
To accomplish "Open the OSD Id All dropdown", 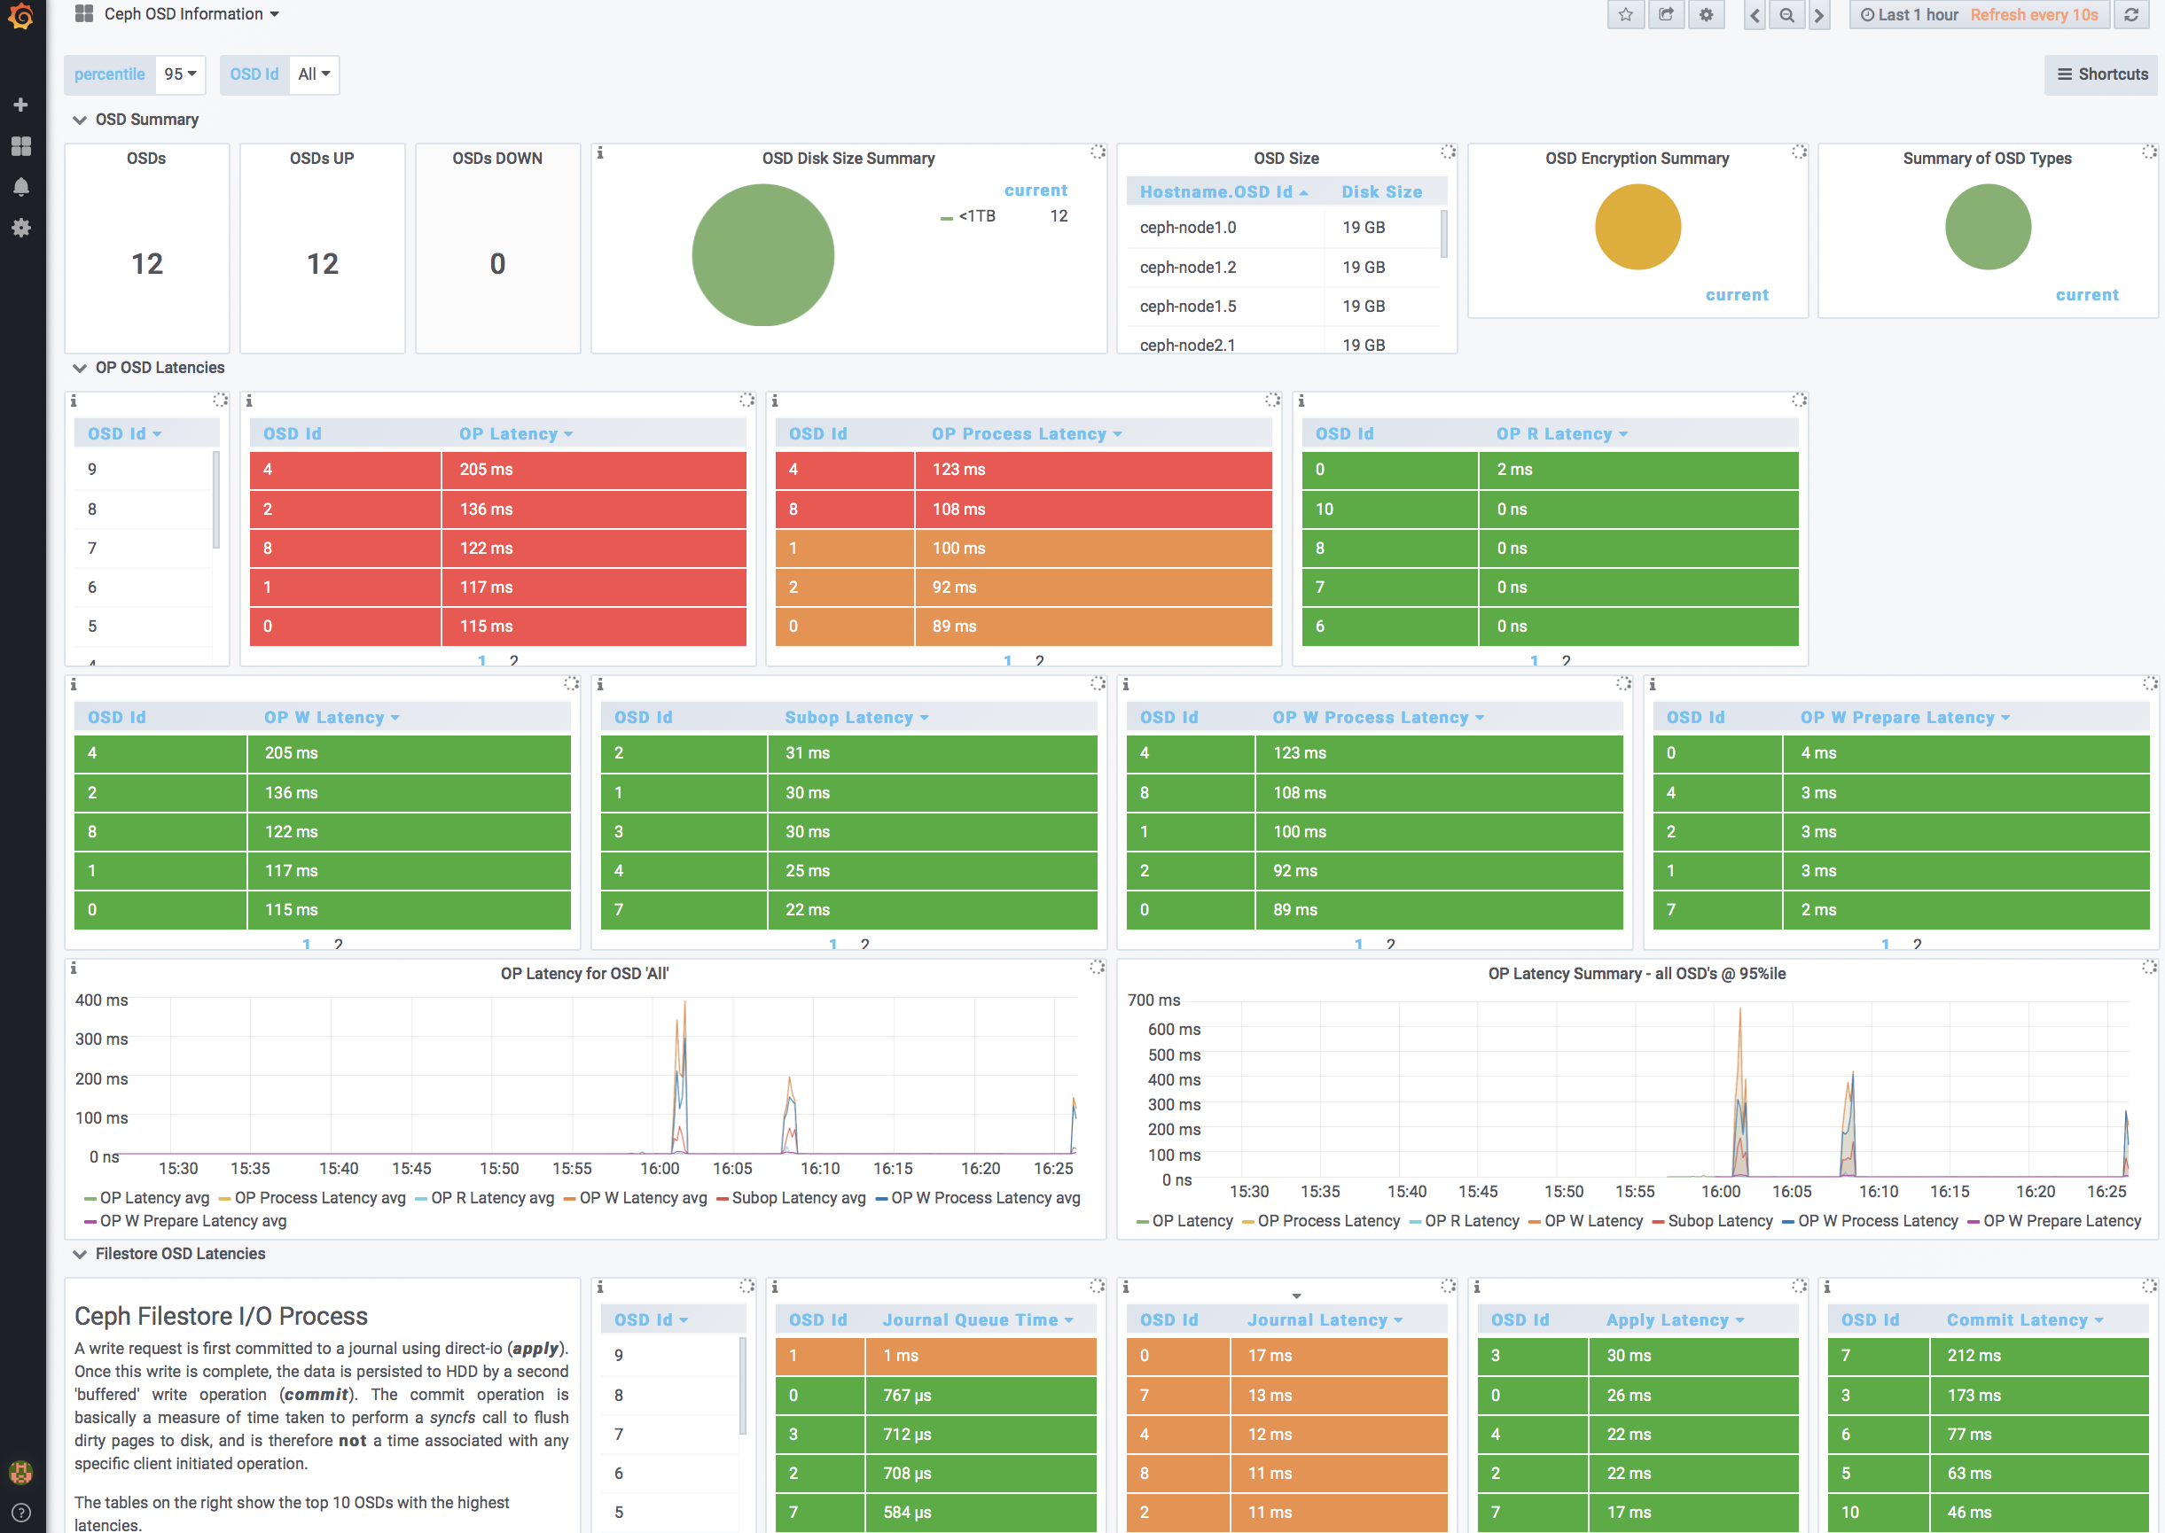I will (314, 74).
